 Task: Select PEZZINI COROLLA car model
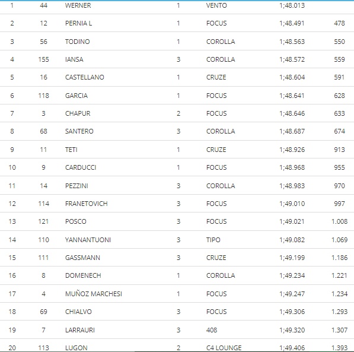221,186
